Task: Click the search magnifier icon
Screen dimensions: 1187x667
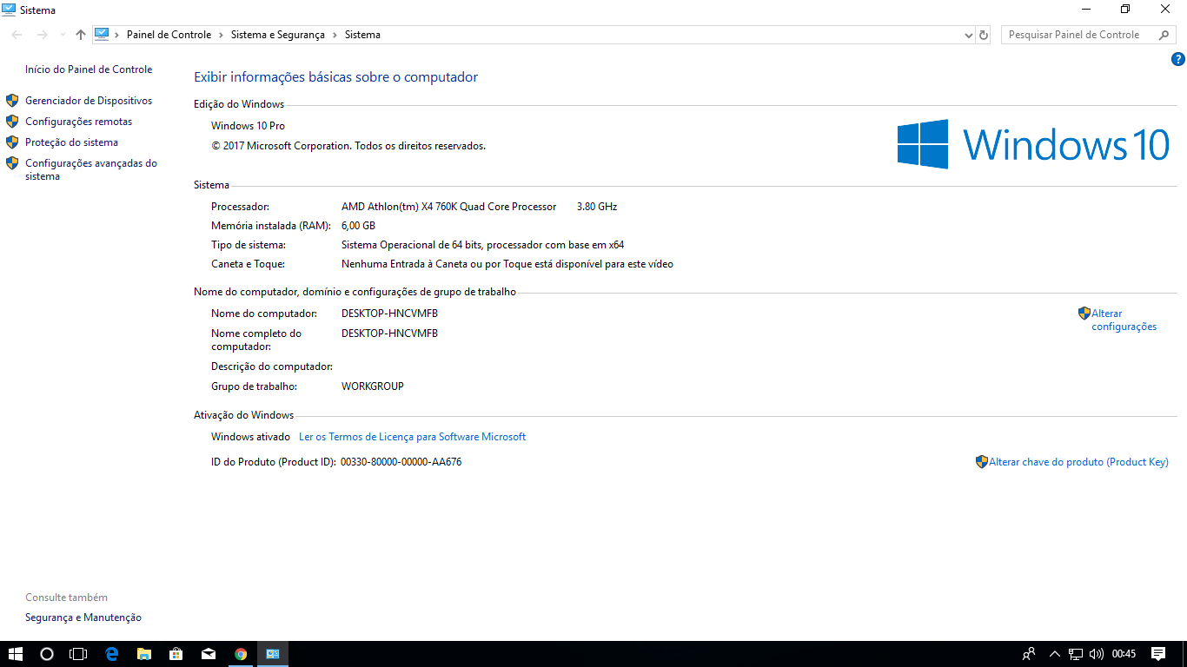Action: point(1164,35)
